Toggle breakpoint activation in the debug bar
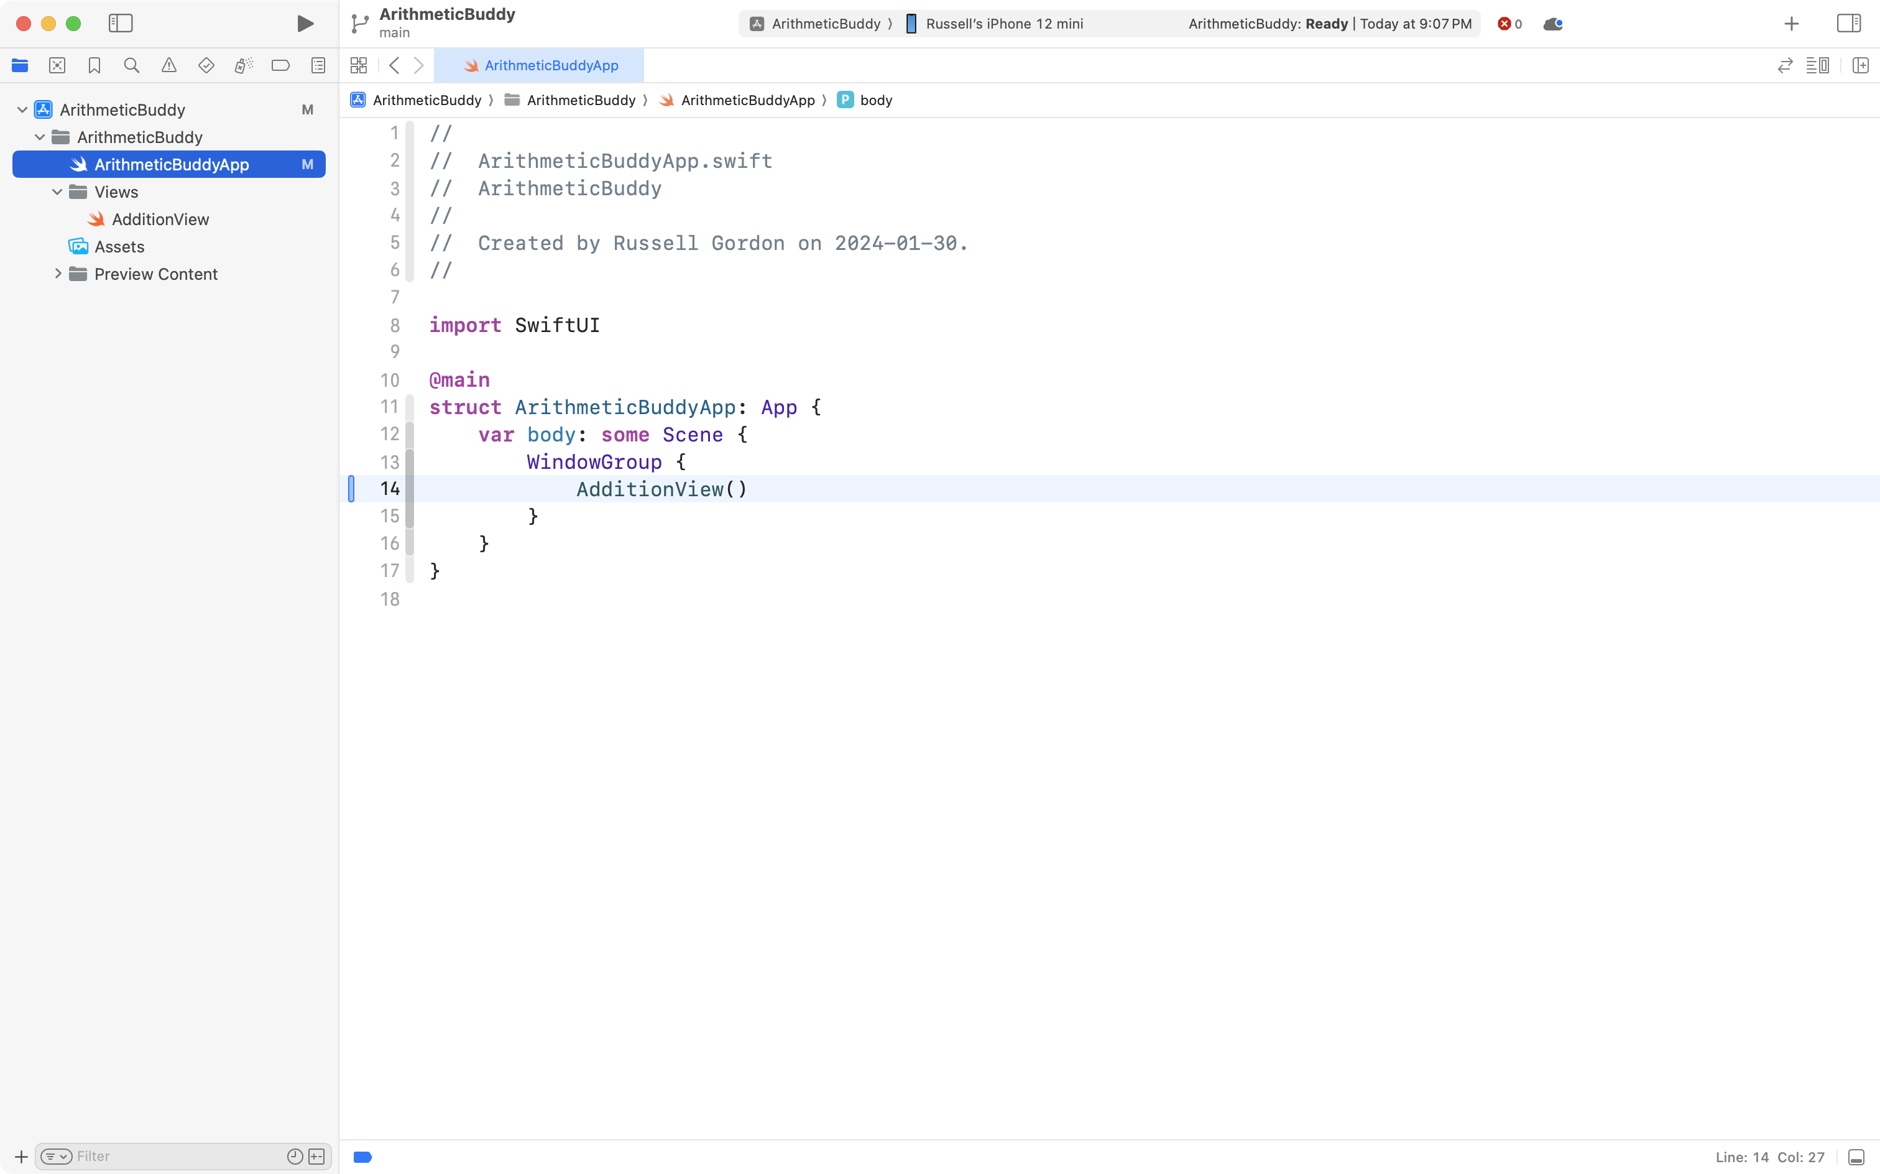Screen dimensions: 1880x1174 (362, 1156)
